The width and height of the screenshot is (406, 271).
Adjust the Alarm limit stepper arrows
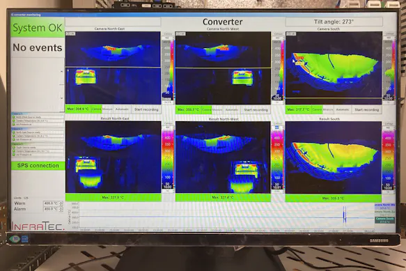pos(61,209)
